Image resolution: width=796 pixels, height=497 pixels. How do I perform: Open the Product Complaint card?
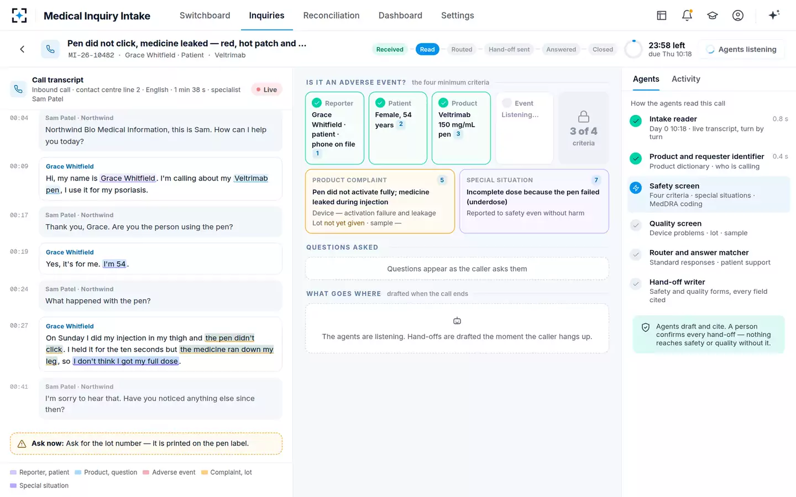click(380, 202)
